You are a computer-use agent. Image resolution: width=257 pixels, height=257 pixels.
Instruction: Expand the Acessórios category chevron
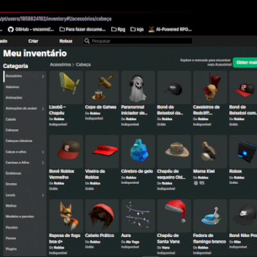[43, 76]
